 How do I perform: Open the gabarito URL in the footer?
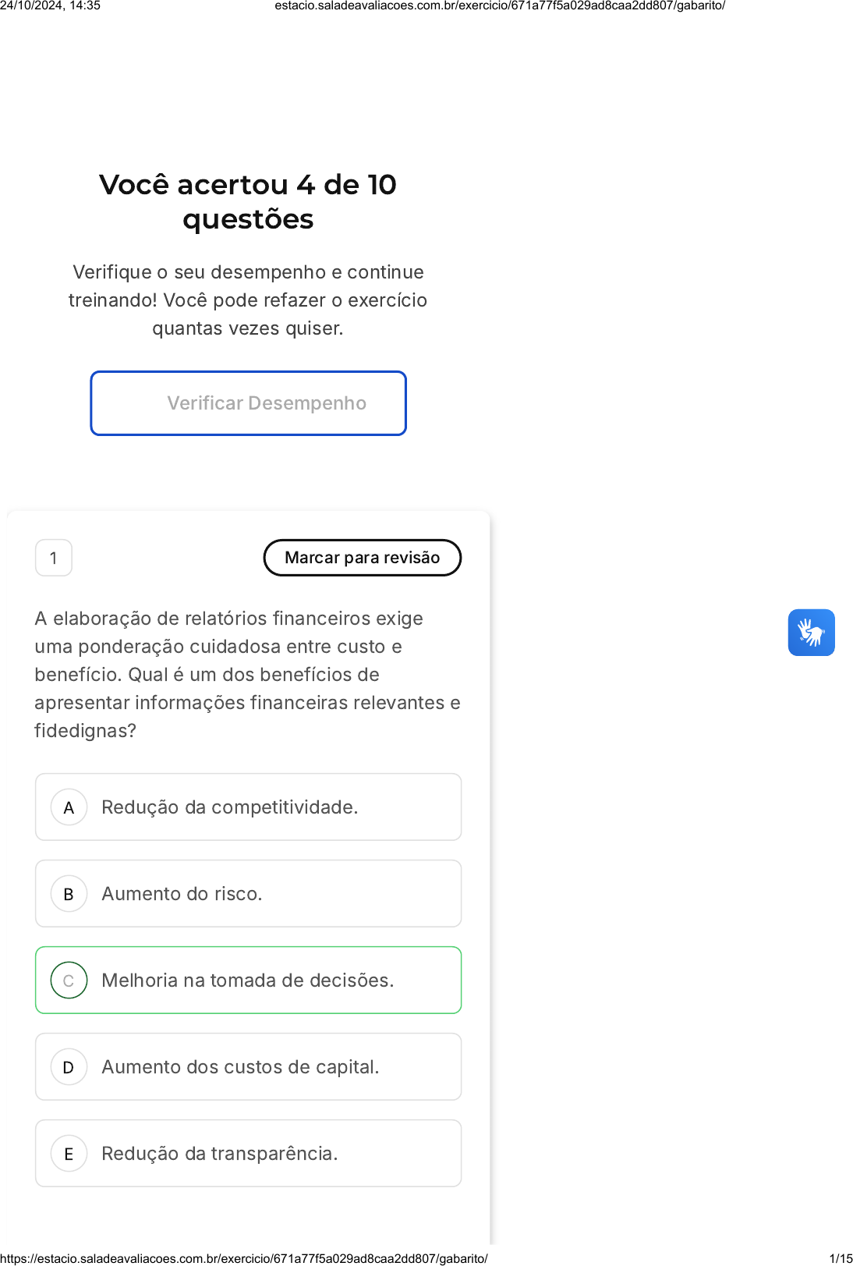(x=244, y=1258)
